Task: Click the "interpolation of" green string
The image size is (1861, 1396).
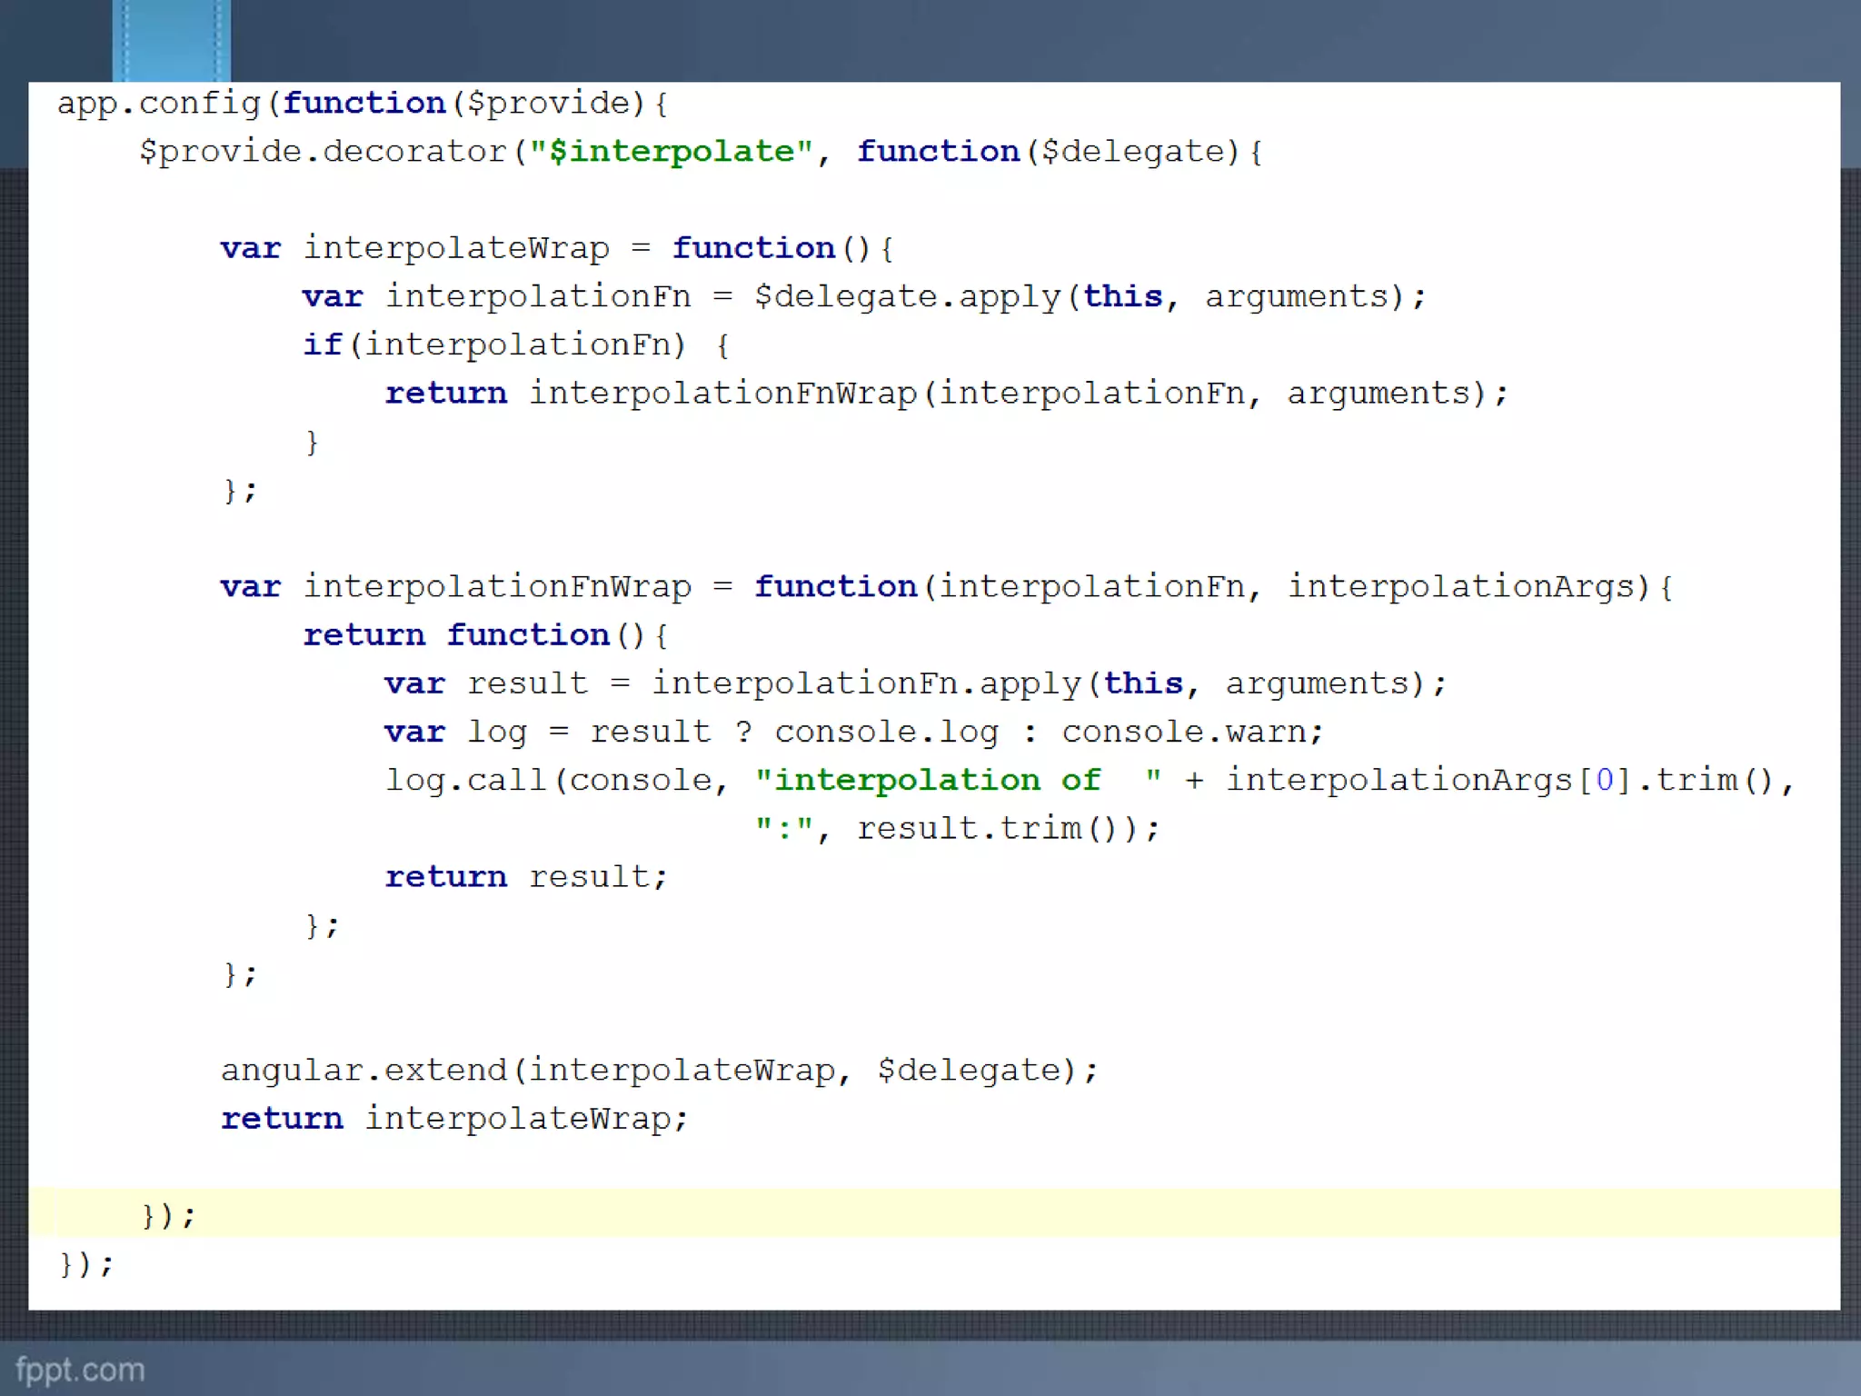Action: point(936,780)
